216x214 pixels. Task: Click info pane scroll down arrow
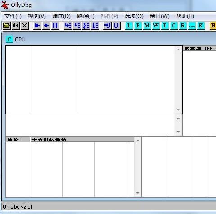tap(178, 132)
